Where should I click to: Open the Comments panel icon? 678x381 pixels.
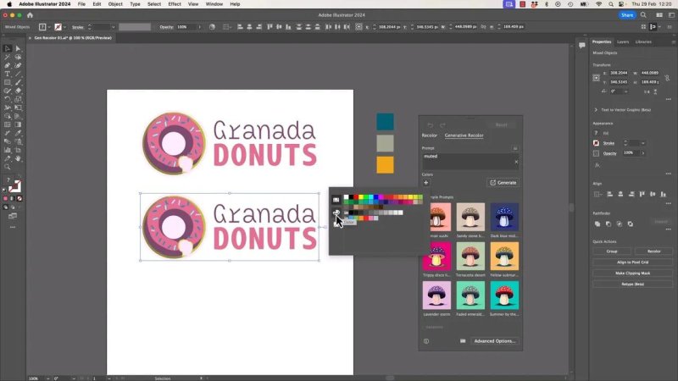582,46
